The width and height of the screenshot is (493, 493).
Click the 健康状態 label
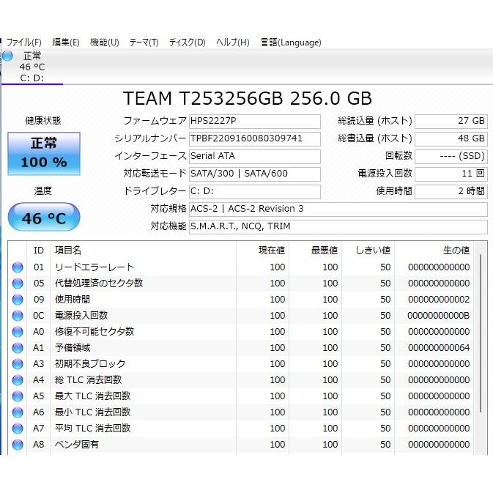(43, 121)
